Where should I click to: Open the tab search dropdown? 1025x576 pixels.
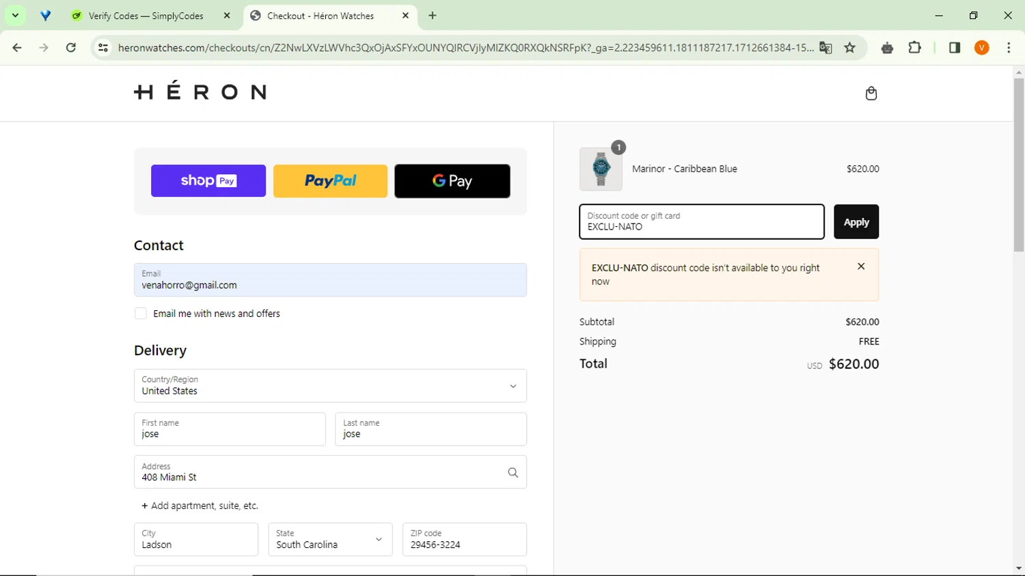(15, 15)
